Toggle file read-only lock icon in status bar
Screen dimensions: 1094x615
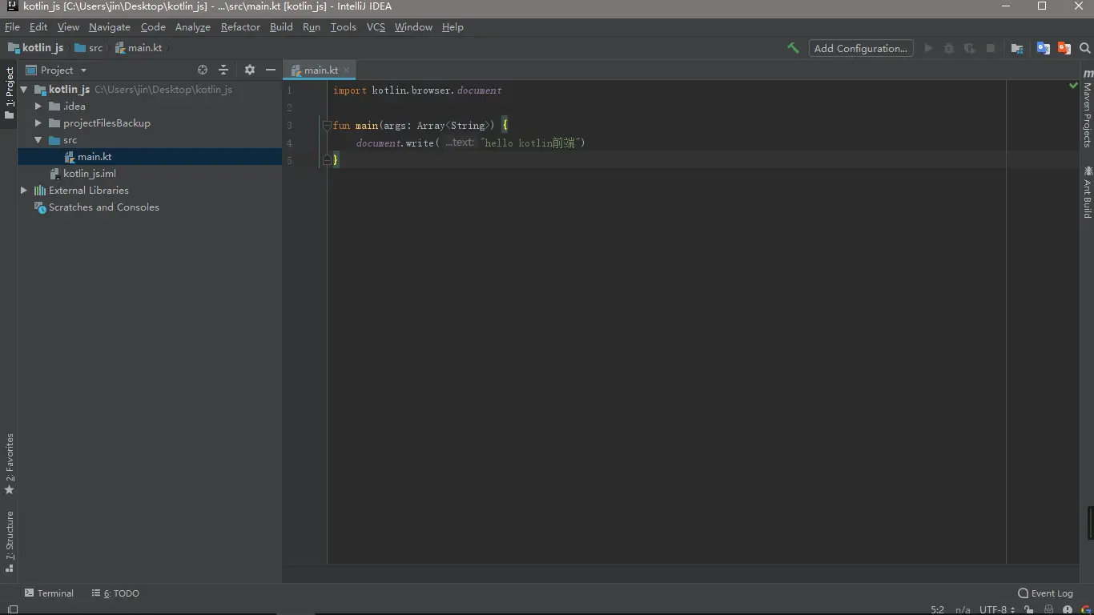pyautogui.click(x=1028, y=610)
